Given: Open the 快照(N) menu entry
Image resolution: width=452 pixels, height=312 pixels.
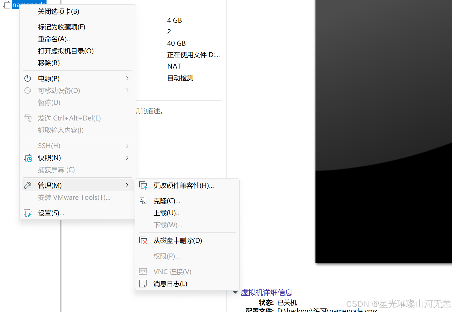Looking at the screenshot, I should point(78,158).
